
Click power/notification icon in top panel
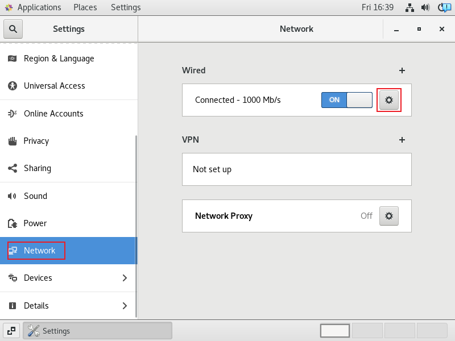click(x=444, y=7)
